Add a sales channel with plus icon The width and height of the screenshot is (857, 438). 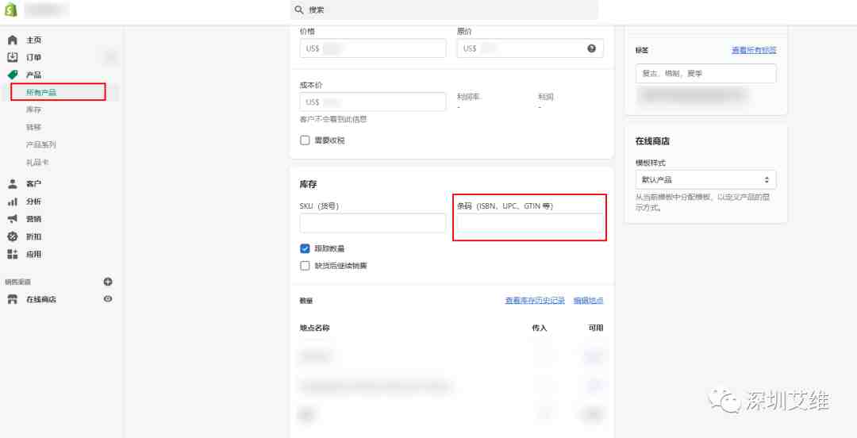(x=108, y=282)
